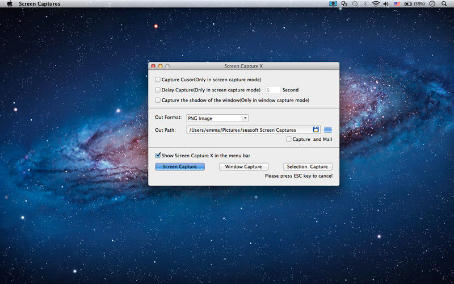Uncheck Show Screen Capture X in menu bar
This screenshot has width=454, height=284.
(x=158, y=155)
